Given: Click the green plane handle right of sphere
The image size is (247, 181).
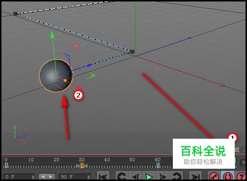Looking at the screenshot, I should pyautogui.click(x=91, y=76).
